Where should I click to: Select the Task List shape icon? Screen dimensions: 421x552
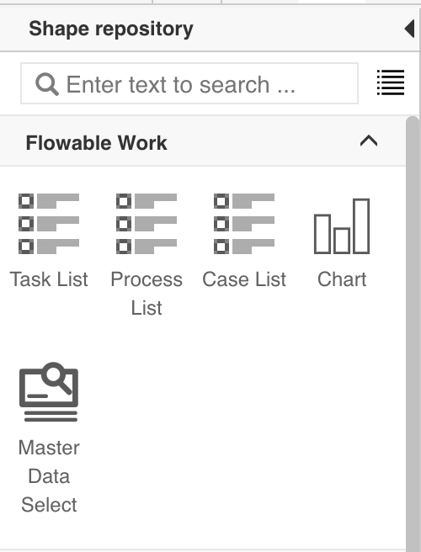[x=49, y=224]
